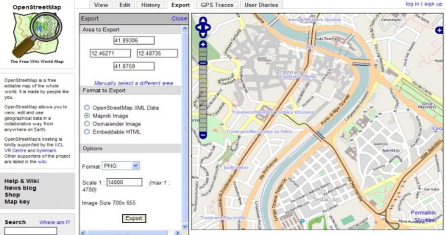Open the User Diaries tab

(x=261, y=5)
